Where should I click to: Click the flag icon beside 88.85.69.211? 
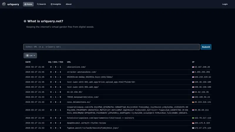coord(193,110)
